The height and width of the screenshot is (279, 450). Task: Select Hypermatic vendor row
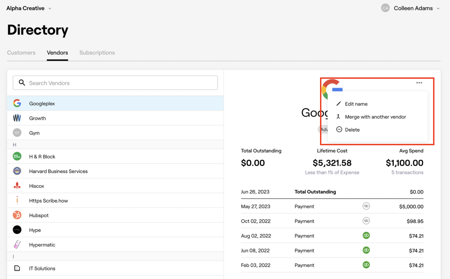pos(115,245)
